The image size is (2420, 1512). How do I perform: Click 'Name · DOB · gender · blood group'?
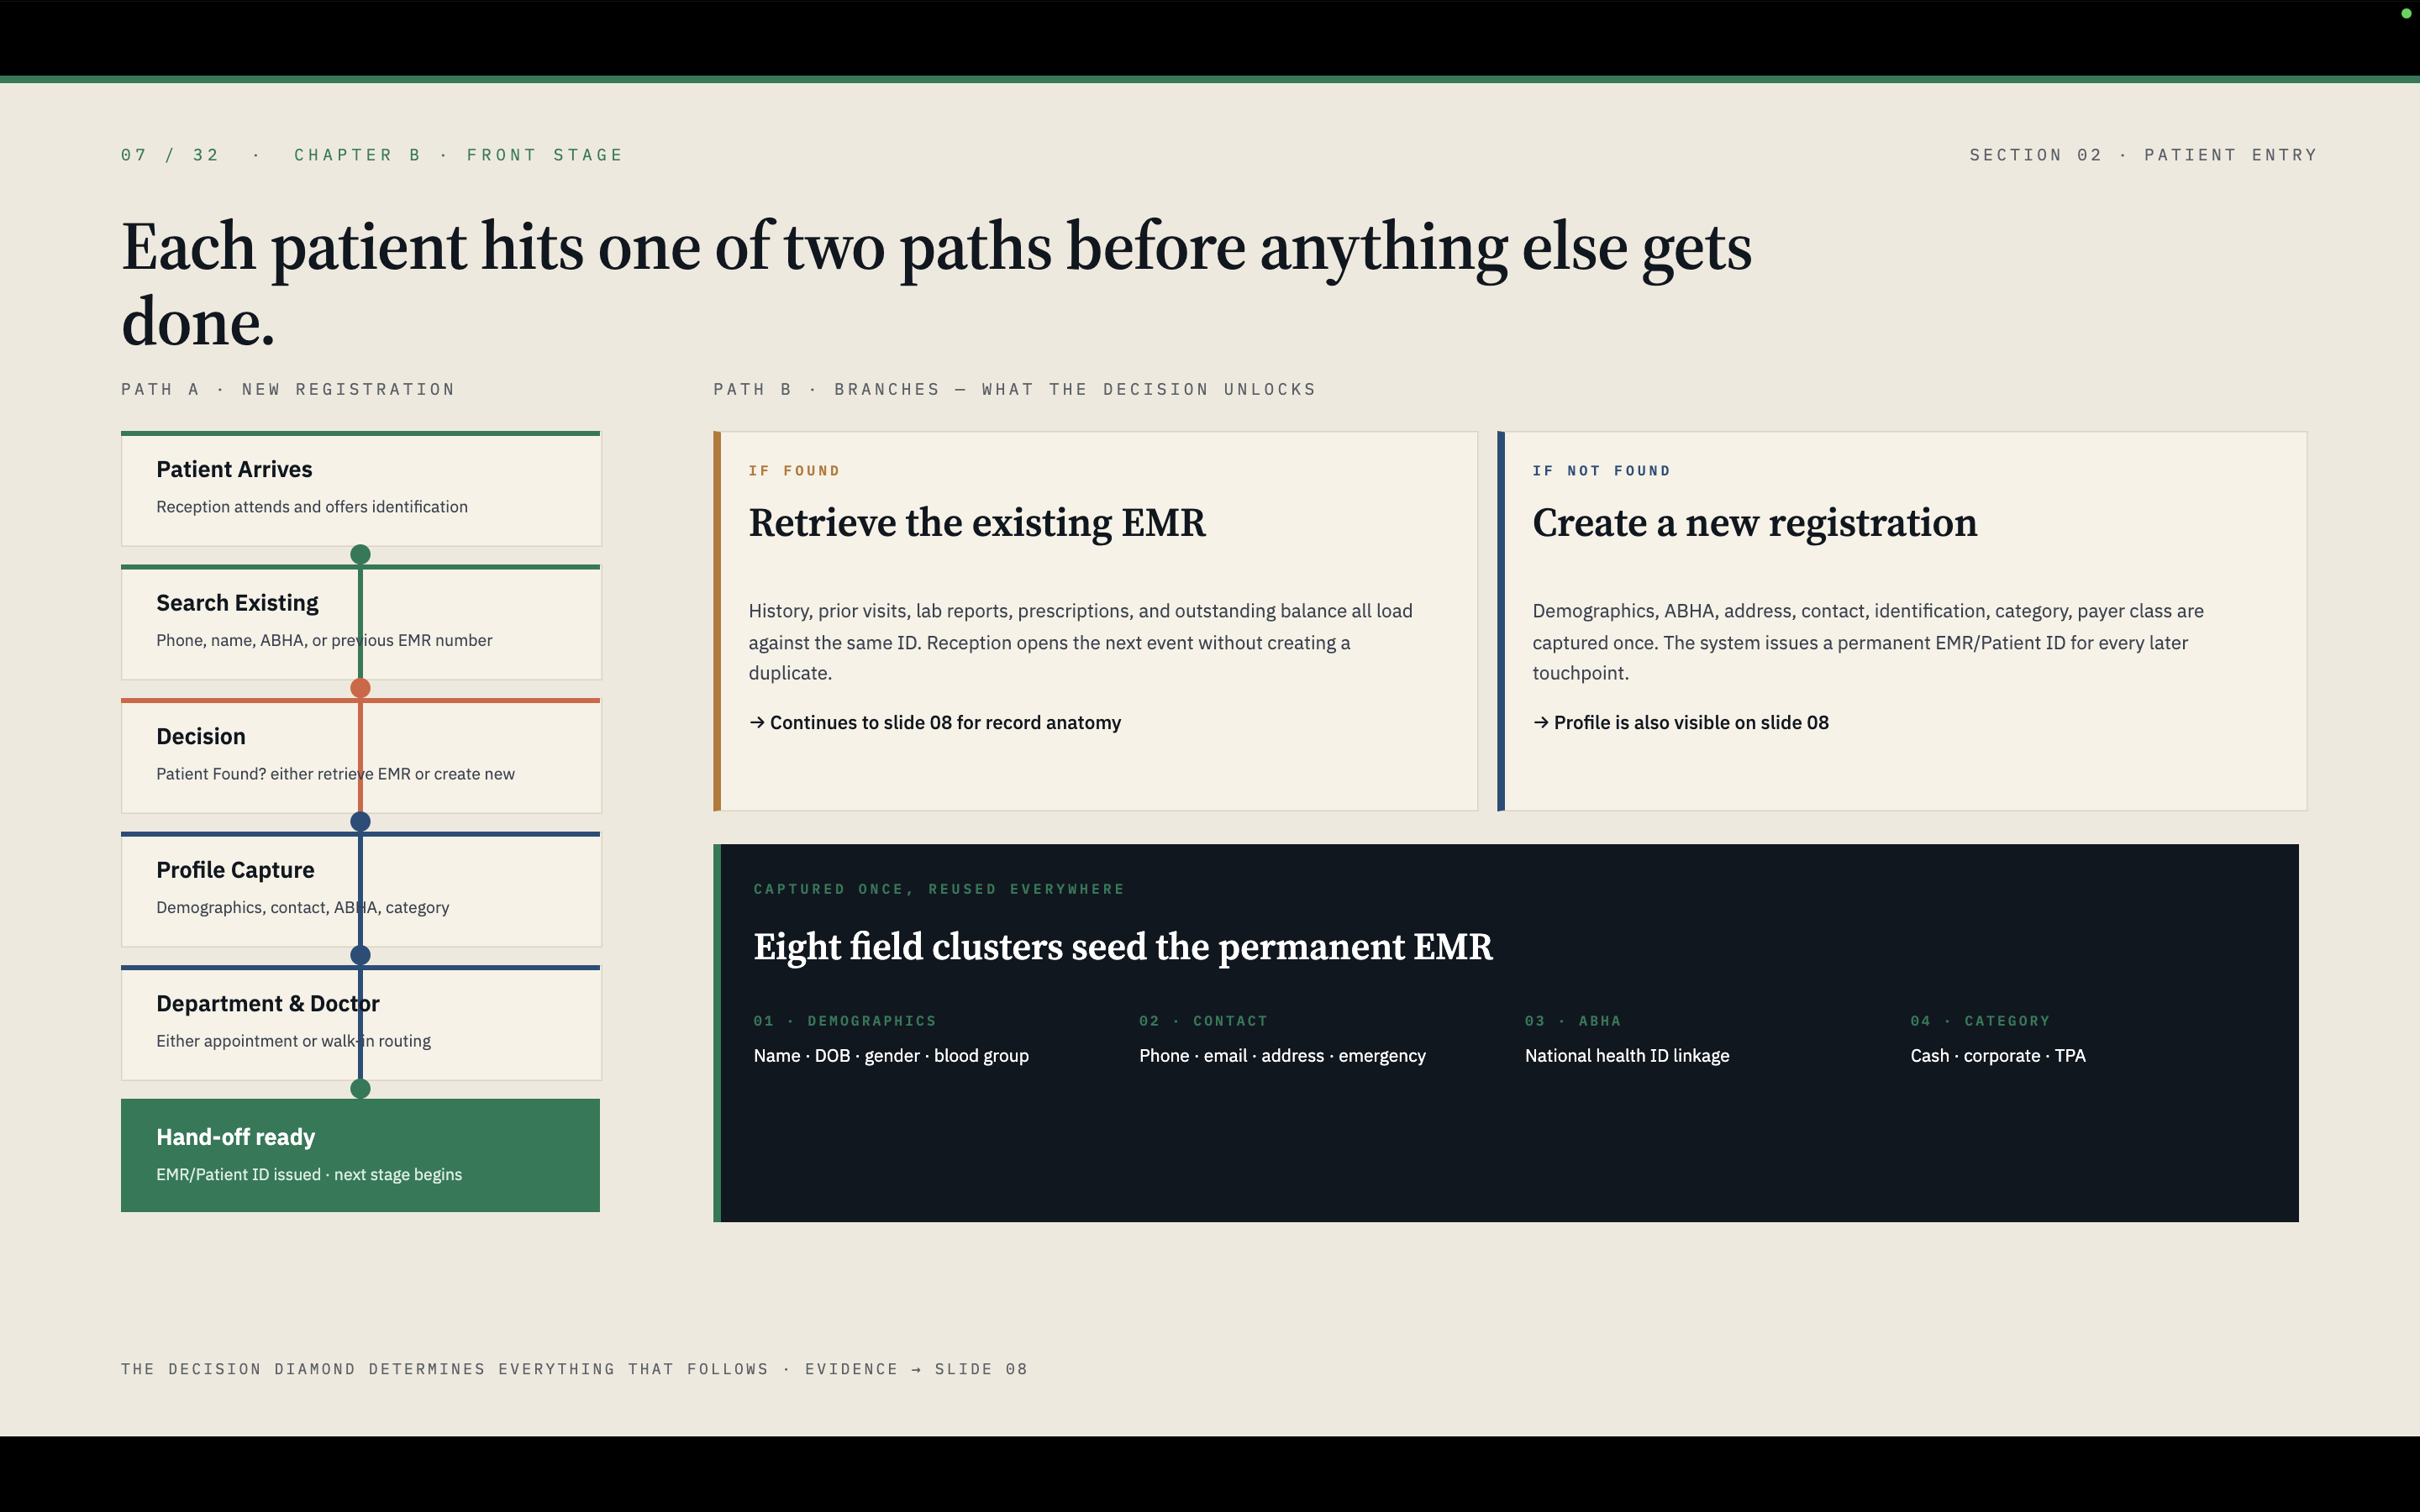click(x=891, y=1056)
